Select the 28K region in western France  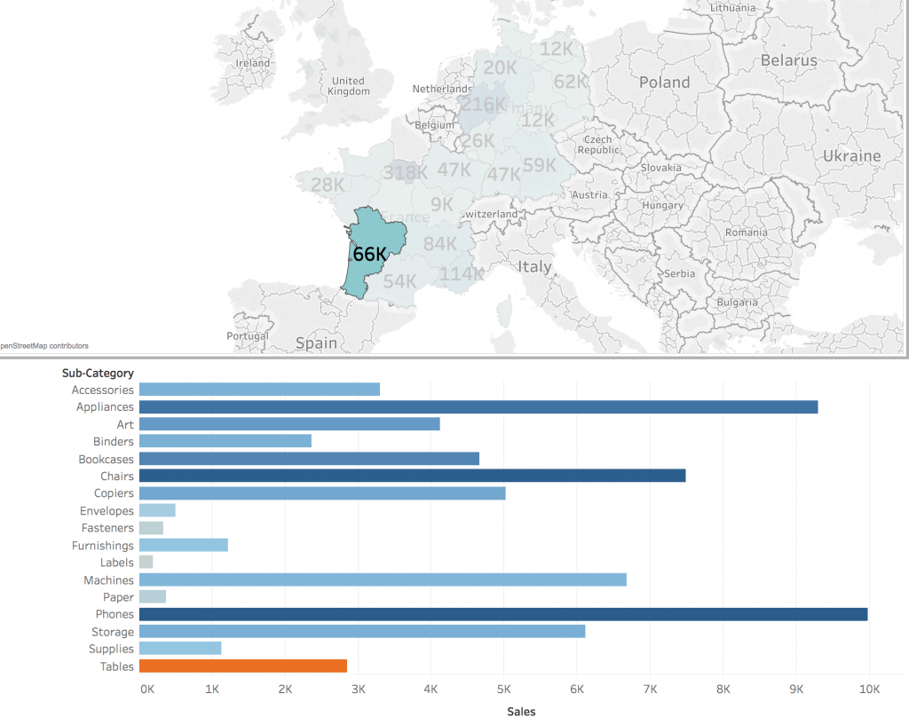[x=327, y=185]
